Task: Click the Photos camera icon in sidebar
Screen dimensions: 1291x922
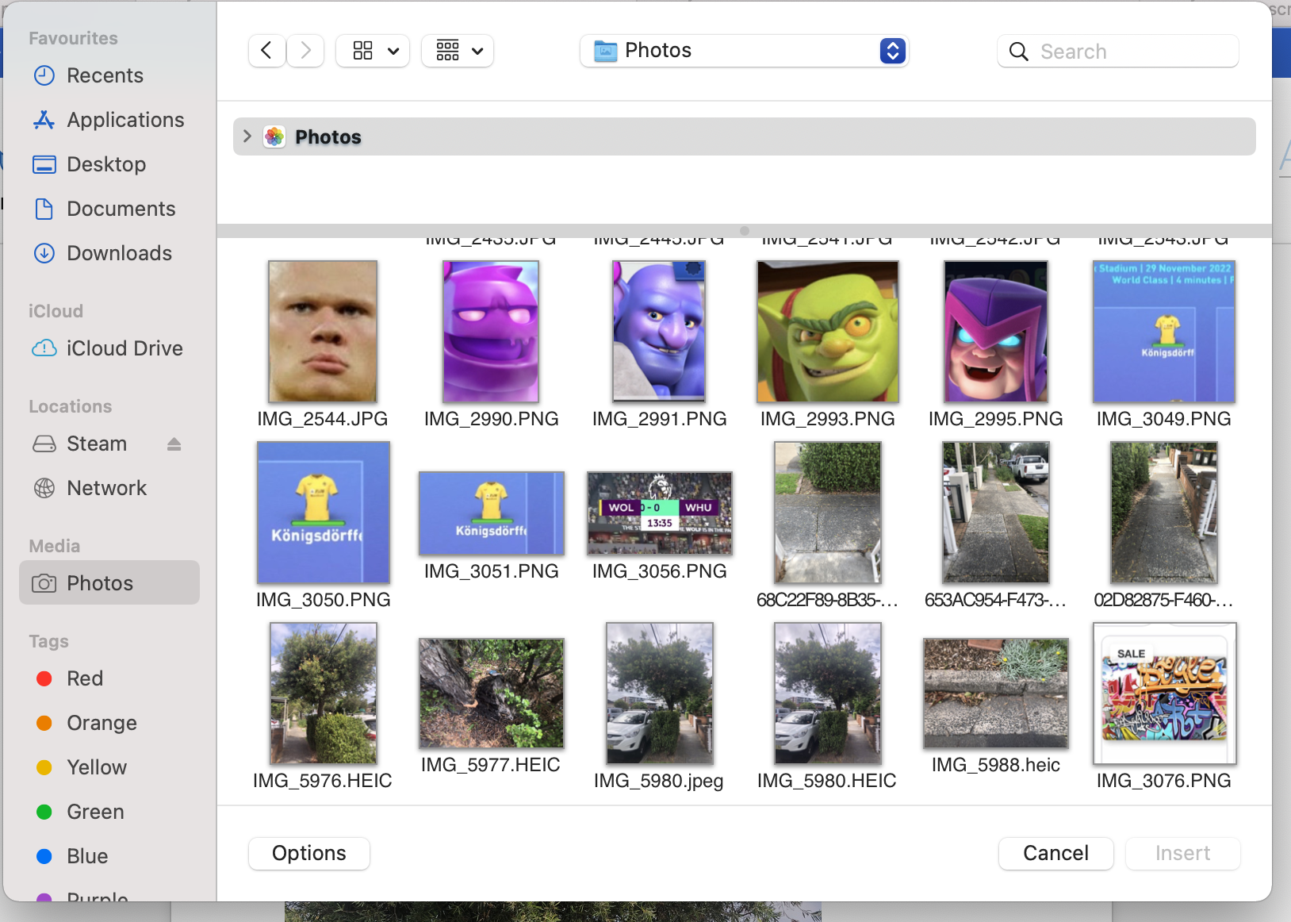Action: (x=44, y=583)
